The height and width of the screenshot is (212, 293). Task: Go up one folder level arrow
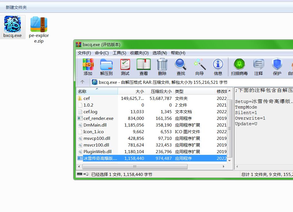pos(82,82)
